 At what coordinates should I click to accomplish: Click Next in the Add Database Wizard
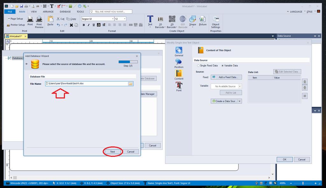(x=112, y=152)
